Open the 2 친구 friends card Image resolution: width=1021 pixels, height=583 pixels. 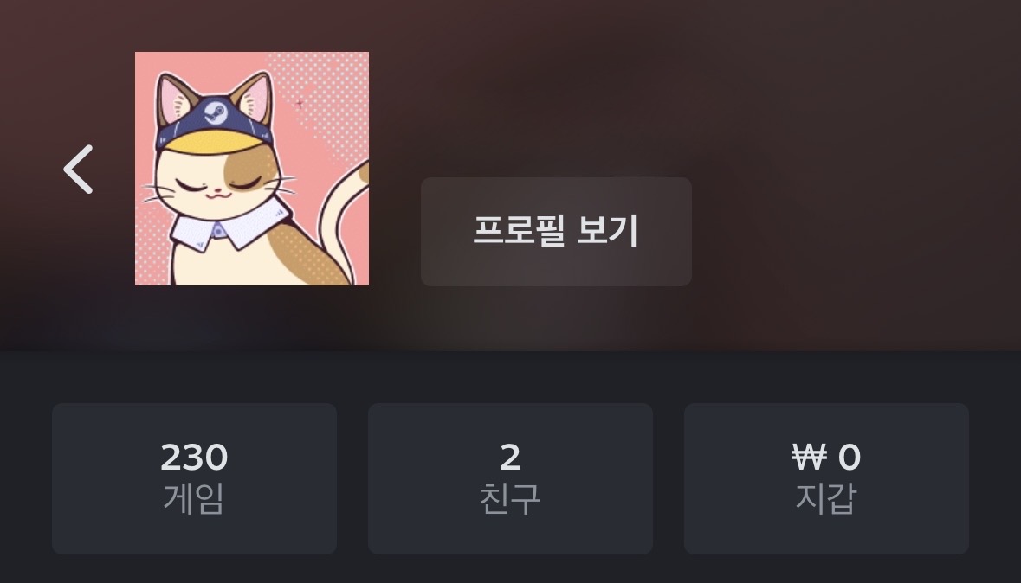coord(511,479)
